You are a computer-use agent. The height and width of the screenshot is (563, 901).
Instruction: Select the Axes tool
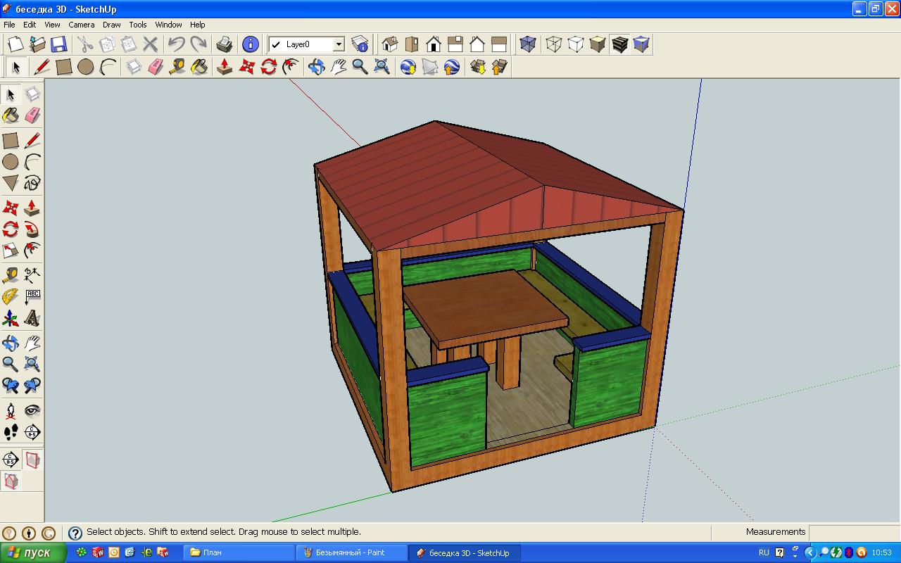tap(11, 318)
